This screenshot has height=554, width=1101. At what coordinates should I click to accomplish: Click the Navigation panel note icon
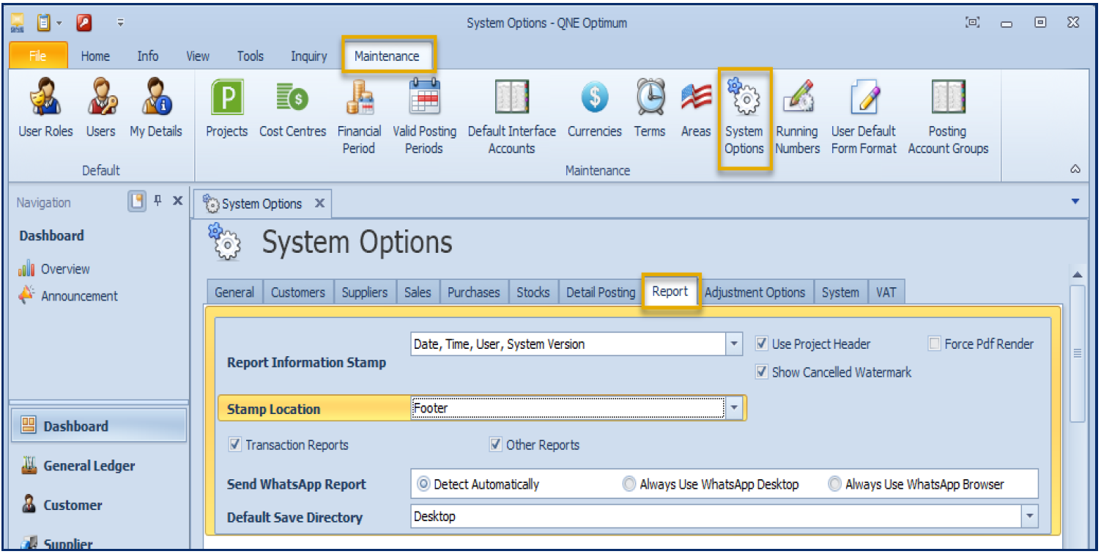point(137,201)
